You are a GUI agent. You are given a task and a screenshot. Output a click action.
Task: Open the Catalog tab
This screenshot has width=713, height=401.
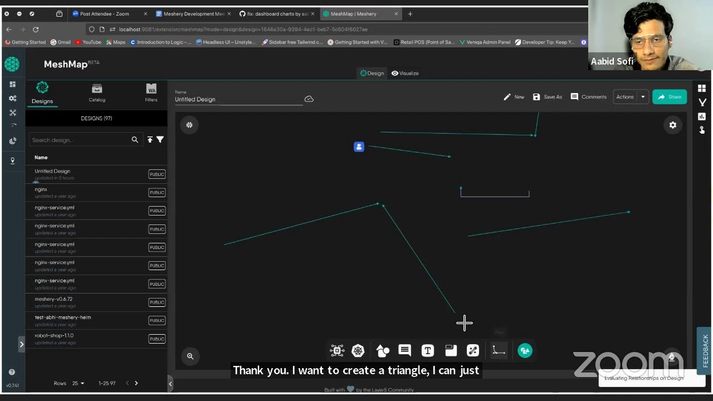[97, 92]
